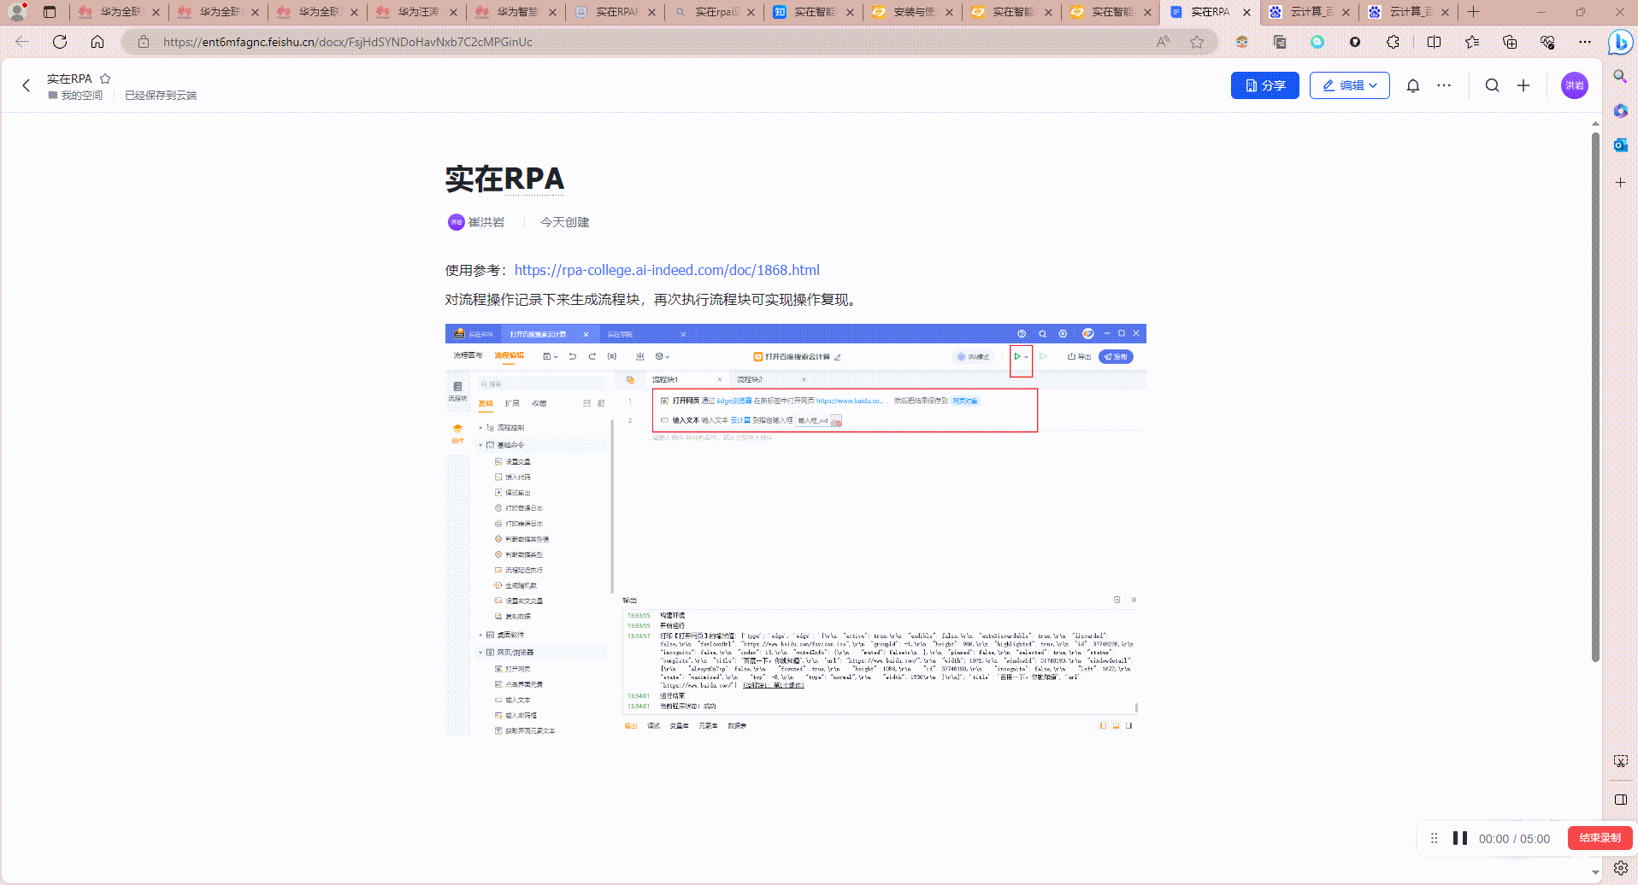Close the 安装与使 tab

pos(949,12)
